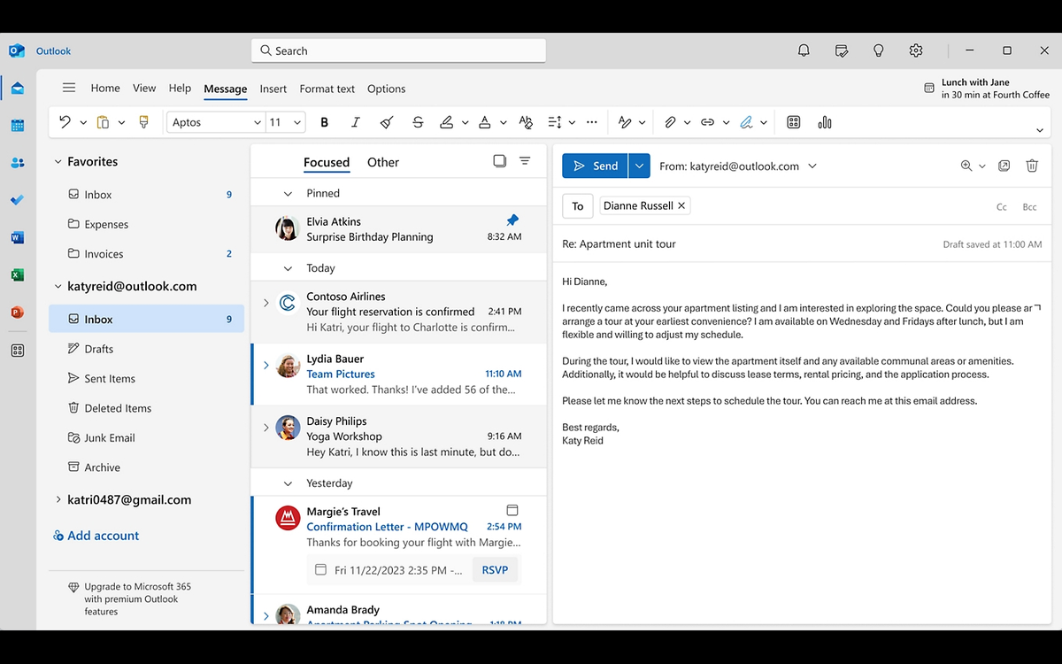Click the Poll bar chart icon
1062x664 pixels.
(x=825, y=122)
